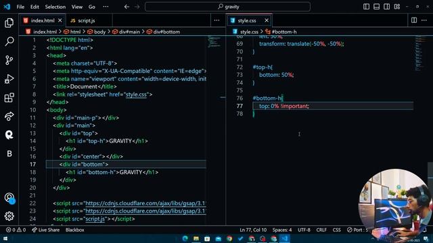
Task: Open the View menu
Action: pyautogui.click(x=77, y=7)
